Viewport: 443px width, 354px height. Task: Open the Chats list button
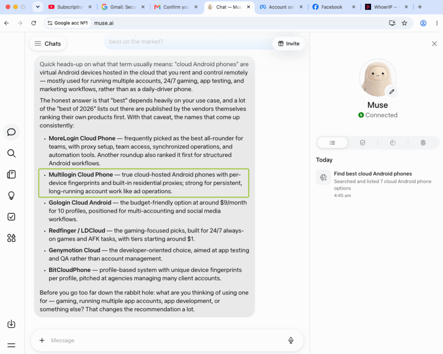click(x=48, y=44)
